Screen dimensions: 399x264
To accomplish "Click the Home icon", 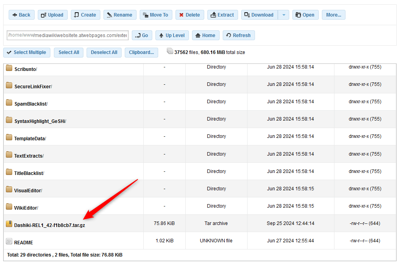I will click(x=198, y=35).
